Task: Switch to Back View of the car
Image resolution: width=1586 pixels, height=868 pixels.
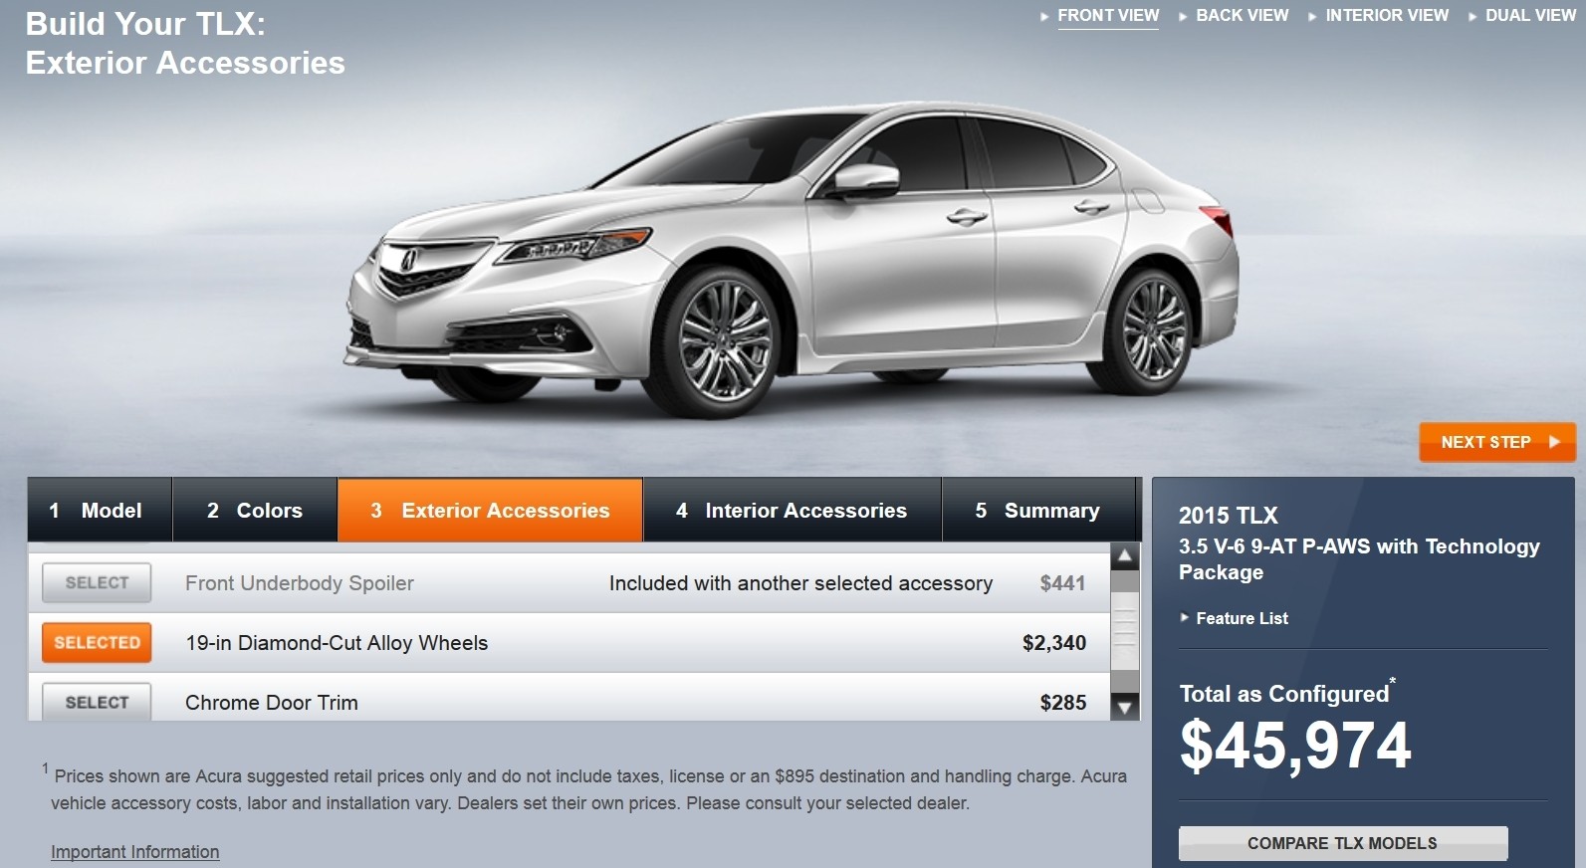Action: point(1242,16)
